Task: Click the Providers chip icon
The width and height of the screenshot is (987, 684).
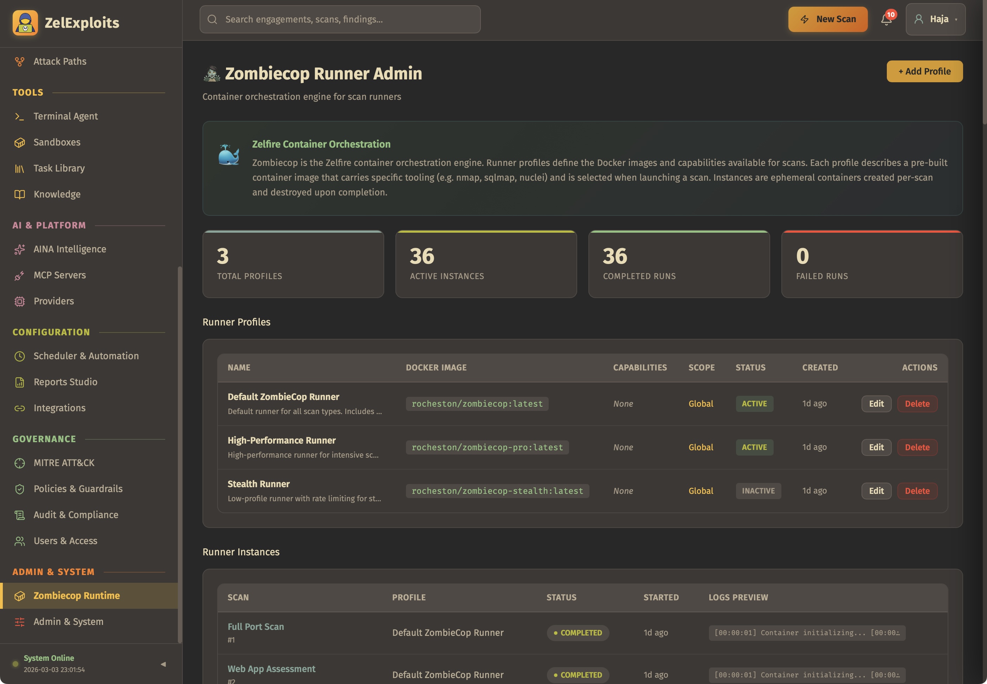Action: [19, 301]
